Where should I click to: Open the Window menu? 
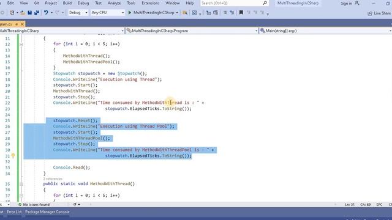173,3
